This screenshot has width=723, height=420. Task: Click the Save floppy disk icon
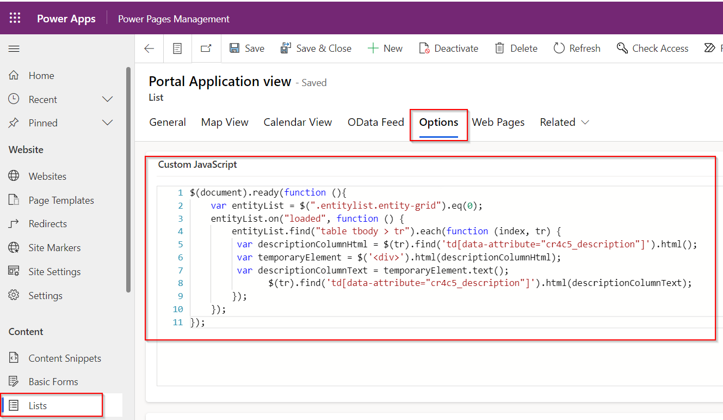[234, 48]
